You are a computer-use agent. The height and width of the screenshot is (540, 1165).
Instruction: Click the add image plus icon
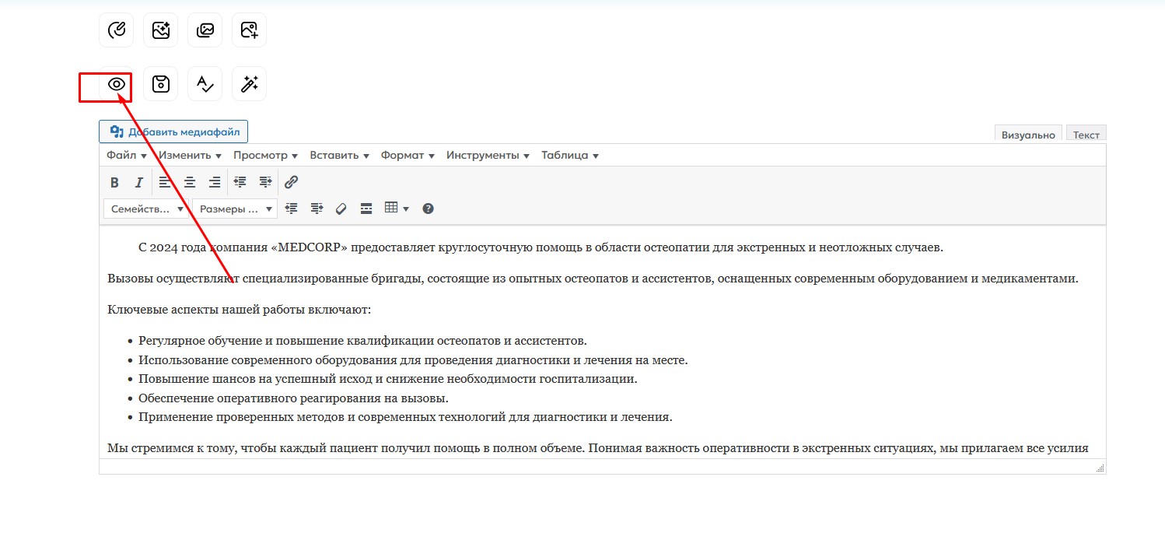[x=249, y=30]
